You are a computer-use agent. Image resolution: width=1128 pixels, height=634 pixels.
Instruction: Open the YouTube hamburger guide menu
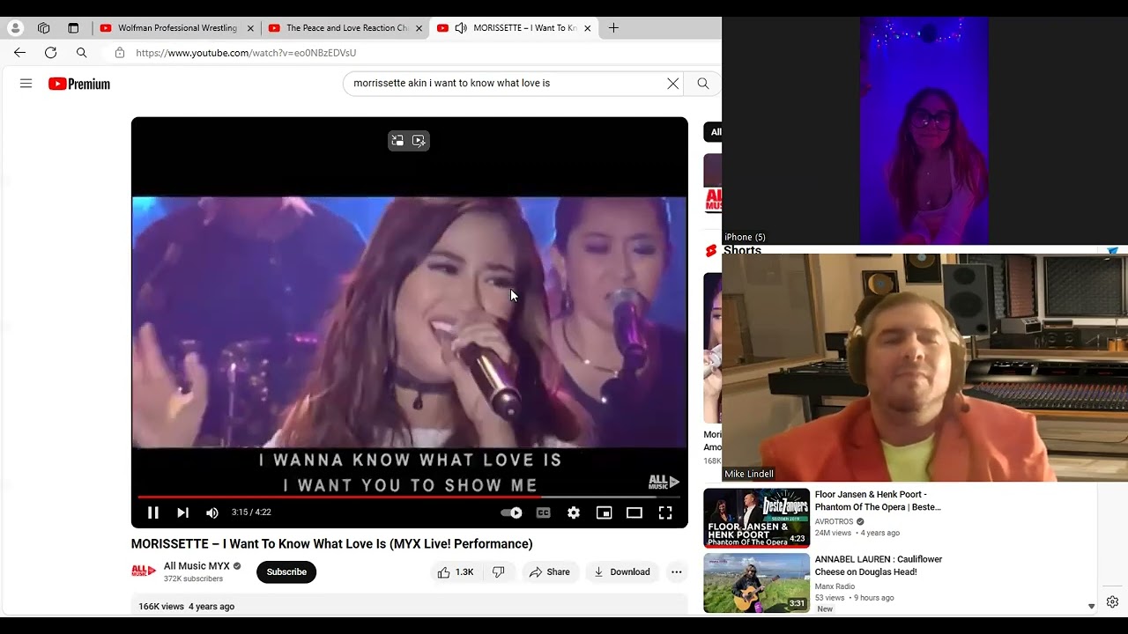point(26,84)
